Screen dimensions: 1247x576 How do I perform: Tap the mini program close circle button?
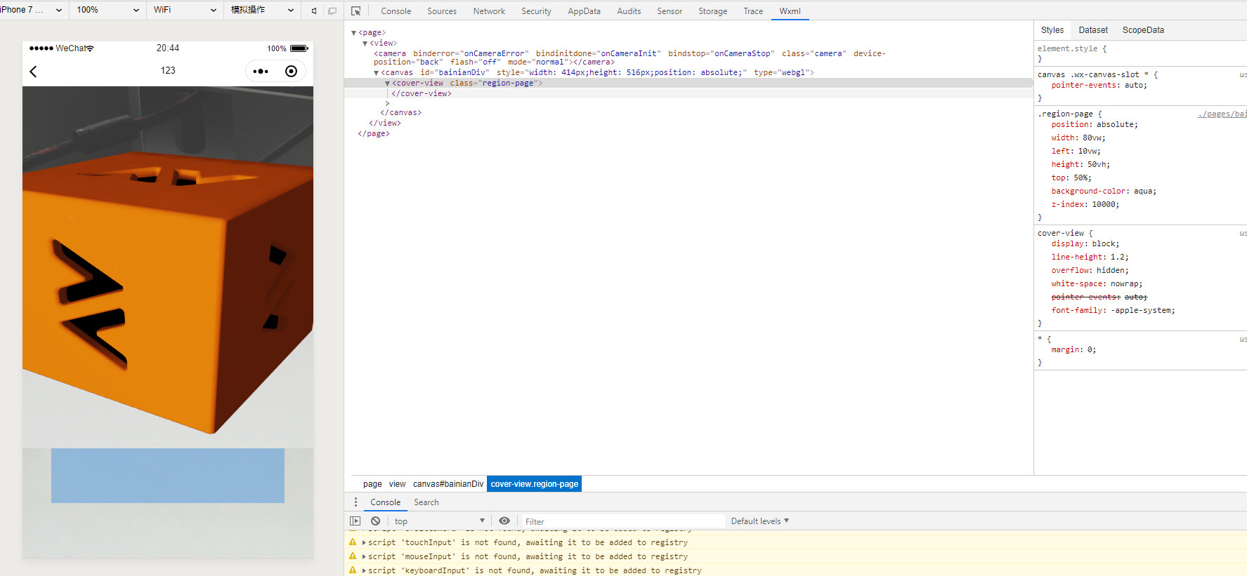(x=291, y=71)
